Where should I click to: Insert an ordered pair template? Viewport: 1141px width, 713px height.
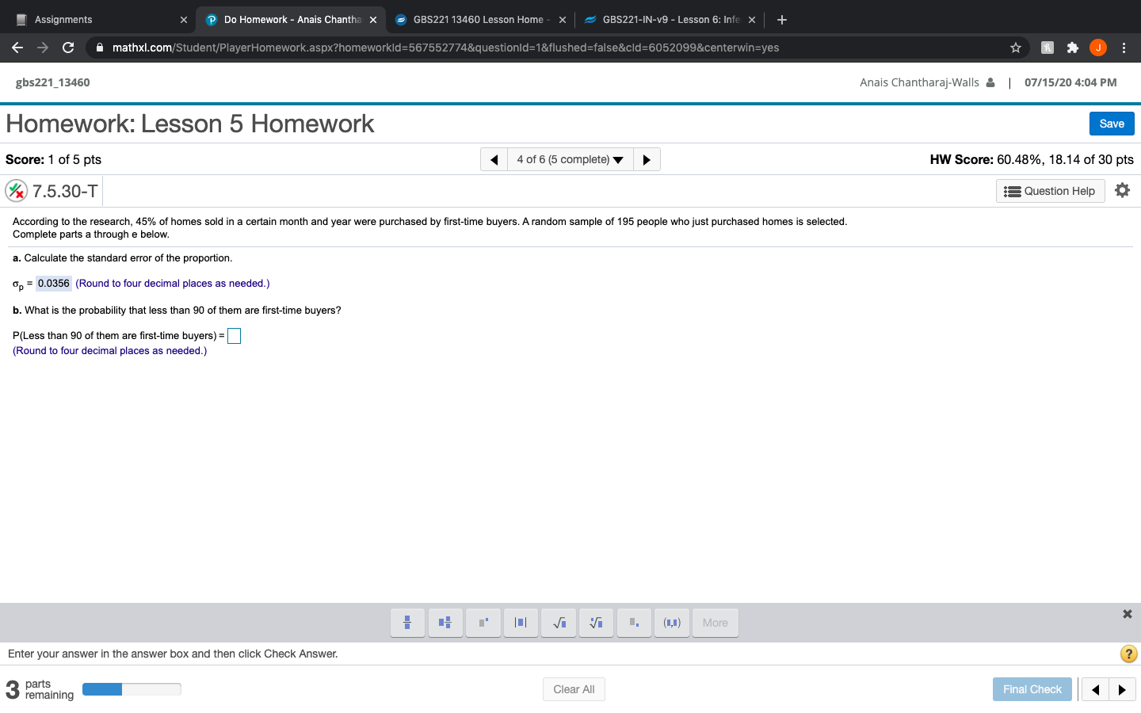click(x=671, y=623)
